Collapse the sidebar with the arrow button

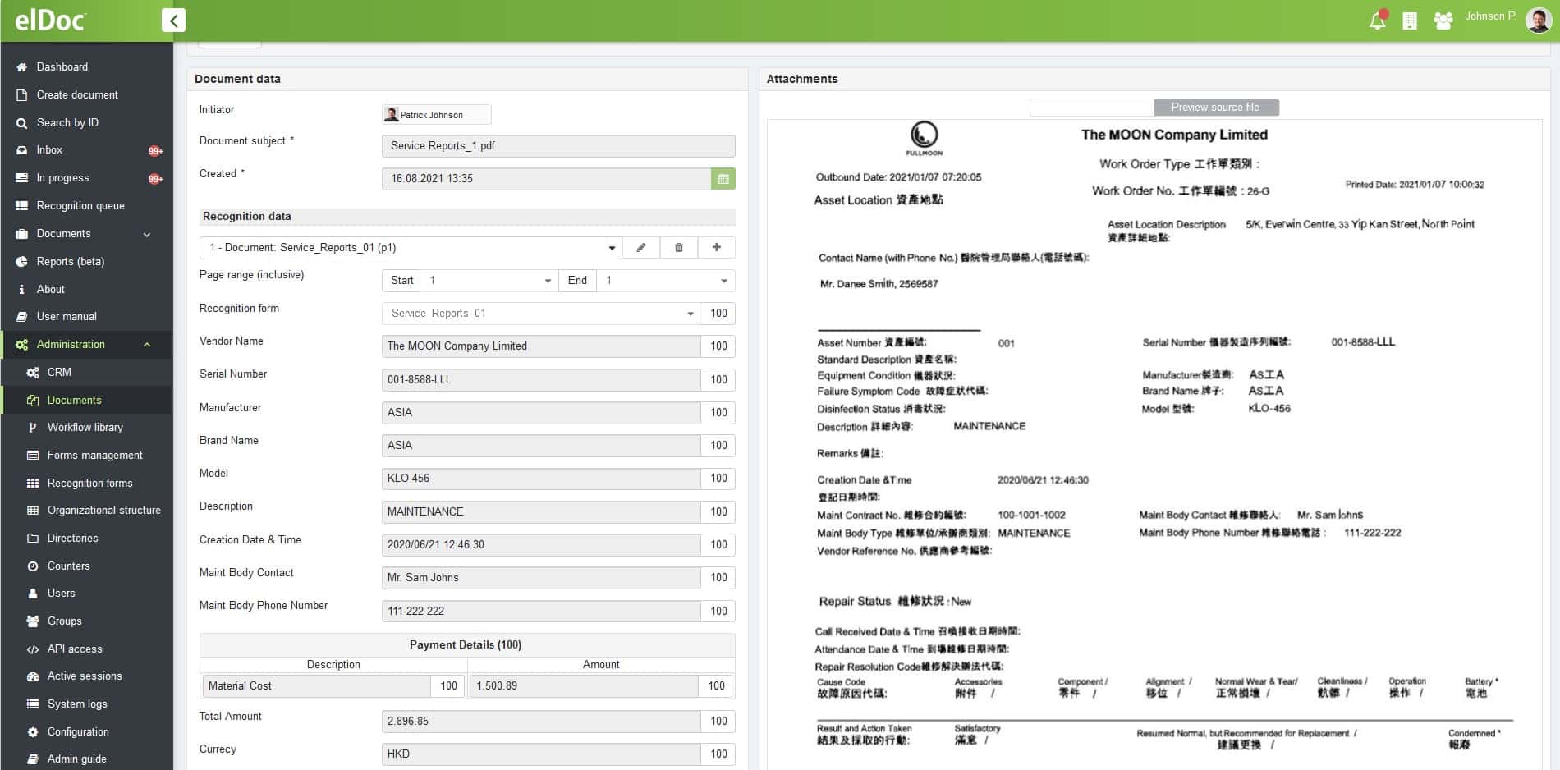coord(172,20)
